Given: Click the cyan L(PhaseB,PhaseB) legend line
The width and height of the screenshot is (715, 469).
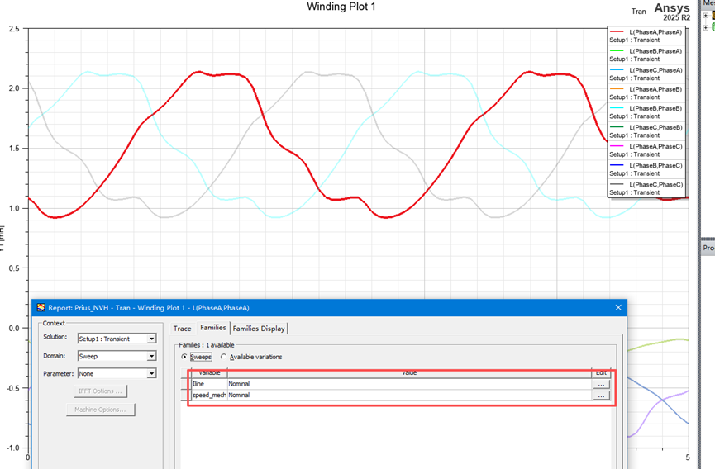Looking at the screenshot, I should (x=617, y=108).
